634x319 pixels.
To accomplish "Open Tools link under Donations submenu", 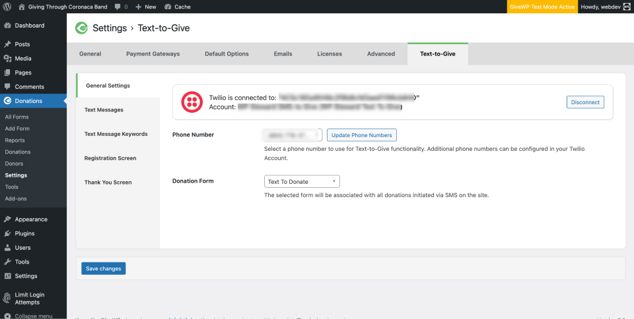I will click(11, 187).
